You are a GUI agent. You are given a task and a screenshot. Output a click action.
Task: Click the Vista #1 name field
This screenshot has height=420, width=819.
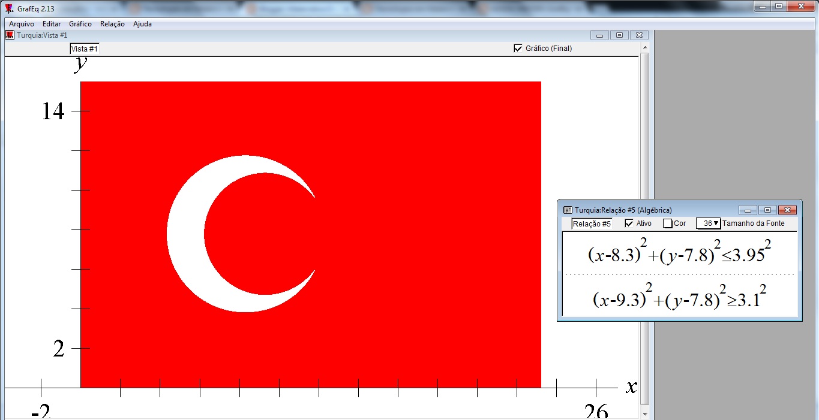tap(85, 49)
